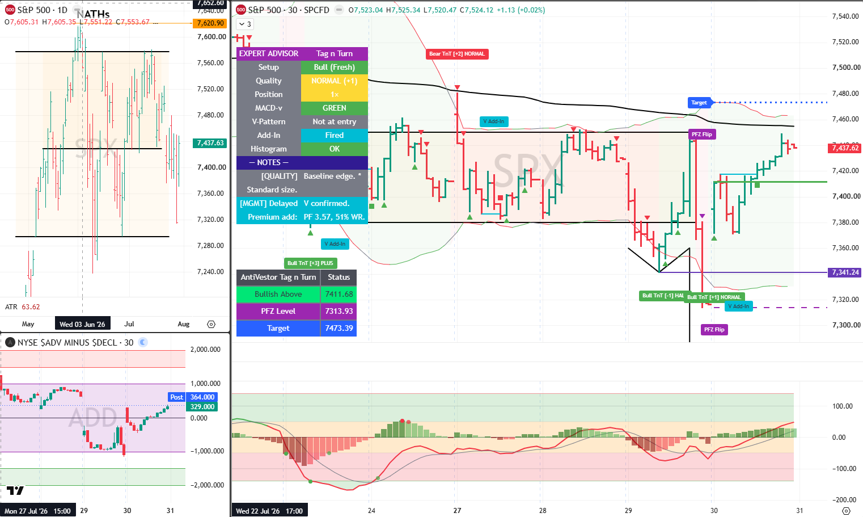The width and height of the screenshot is (863, 517).
Task: Click the orange 7,620.90 price label
Action: 210,23
